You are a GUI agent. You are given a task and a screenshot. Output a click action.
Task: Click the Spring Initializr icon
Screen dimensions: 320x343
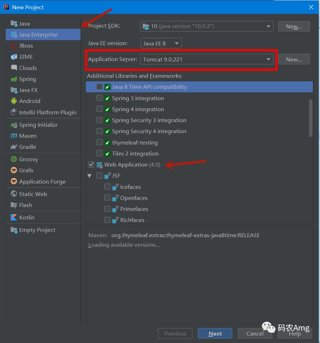14,125
